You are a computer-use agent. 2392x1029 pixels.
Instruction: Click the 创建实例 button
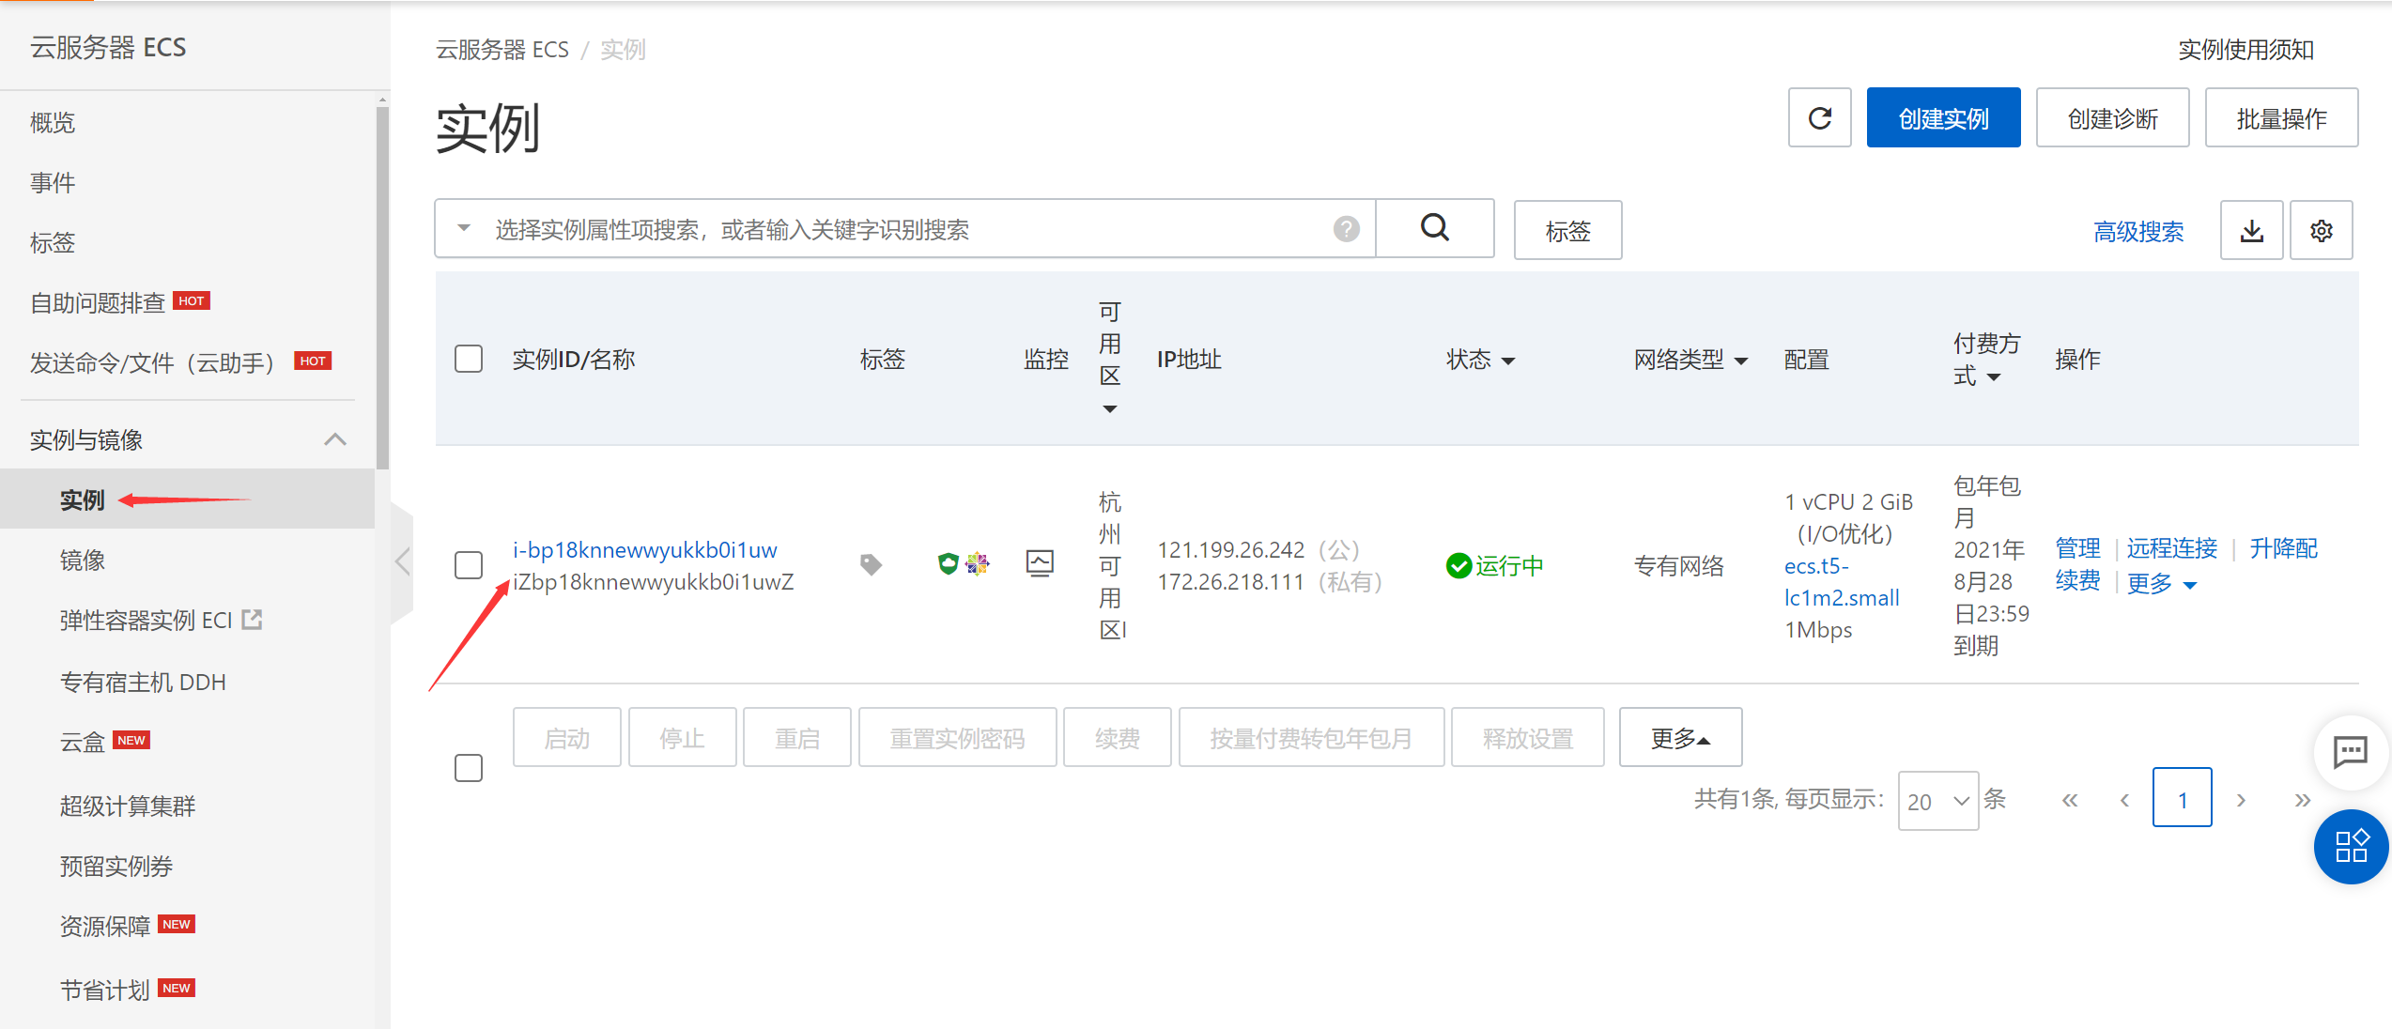(1943, 117)
